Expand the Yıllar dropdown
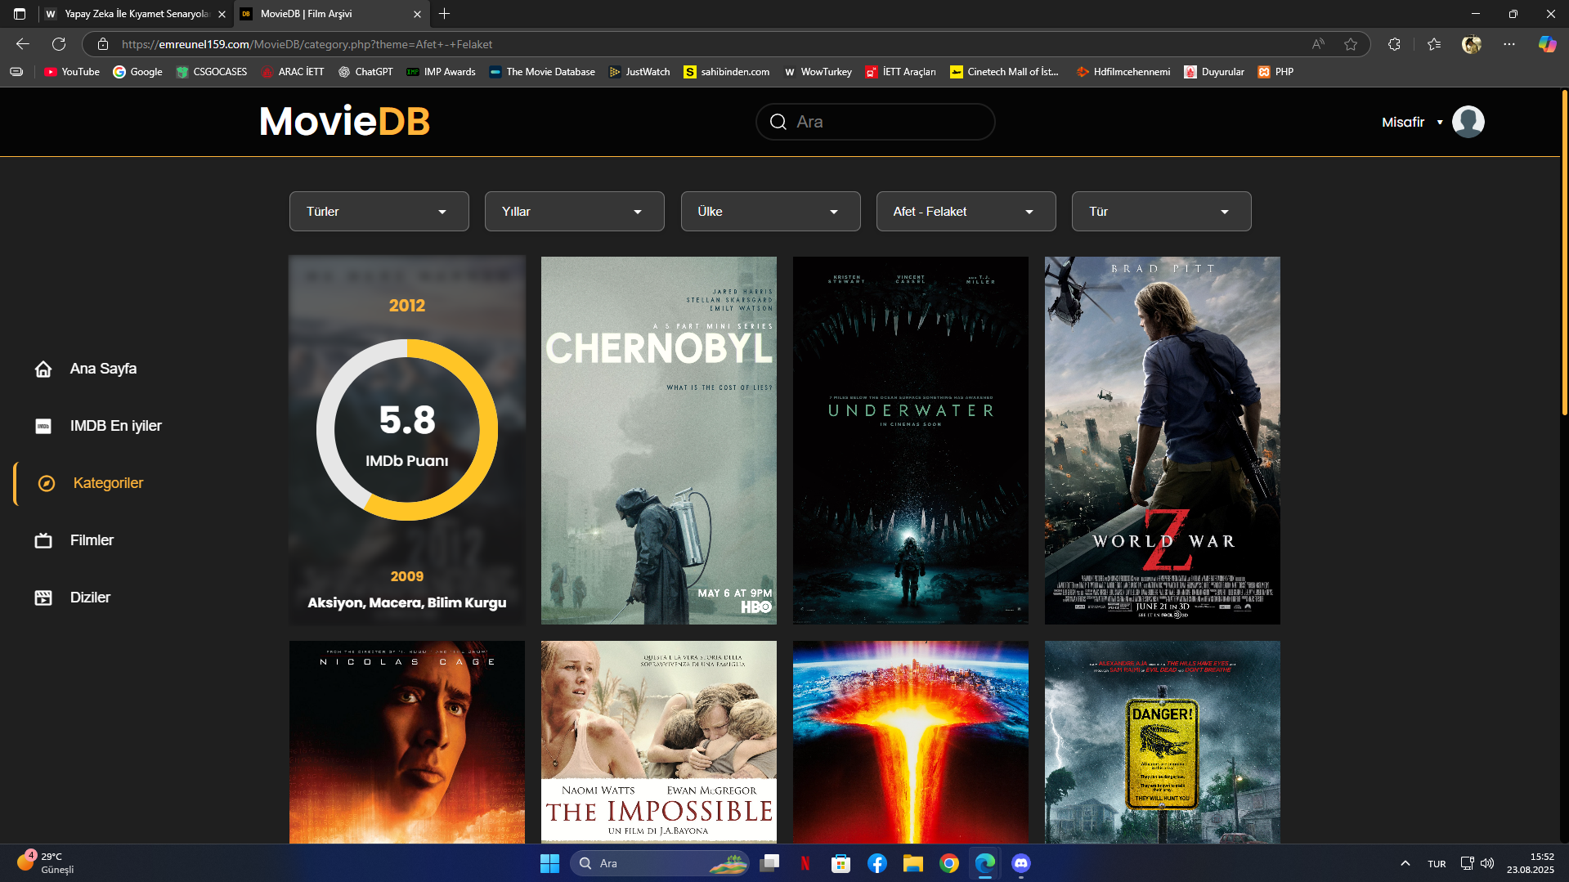 574,212
